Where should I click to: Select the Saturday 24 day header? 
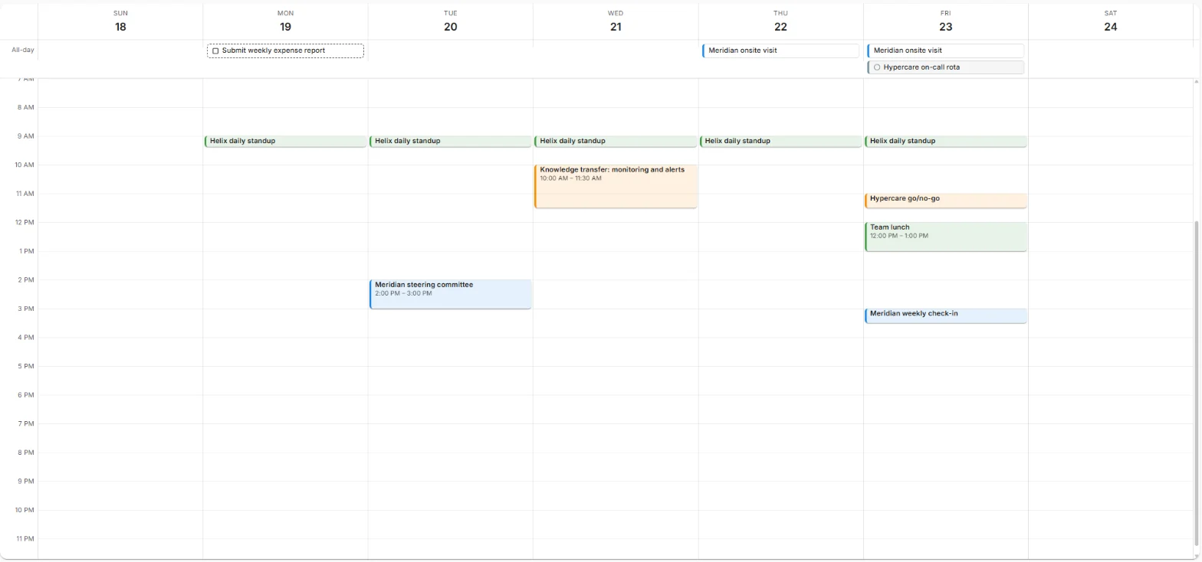coord(1110,21)
